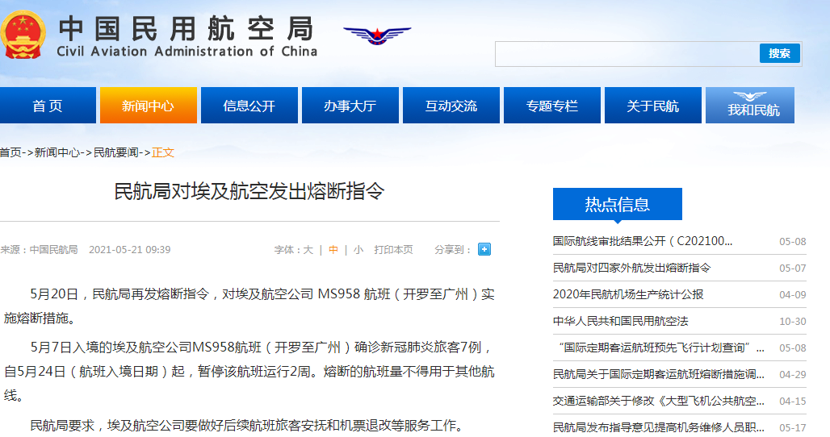Navigate to 民航要闻 in the breadcrumb
Viewport: 830px width, 437px height.
(x=117, y=152)
